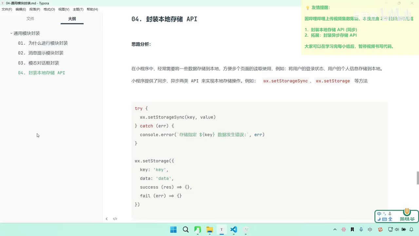Screen dimensions: 419x236
Task: Click note item 1. 封装本地存储 API (同步)
Action: click(331, 29)
